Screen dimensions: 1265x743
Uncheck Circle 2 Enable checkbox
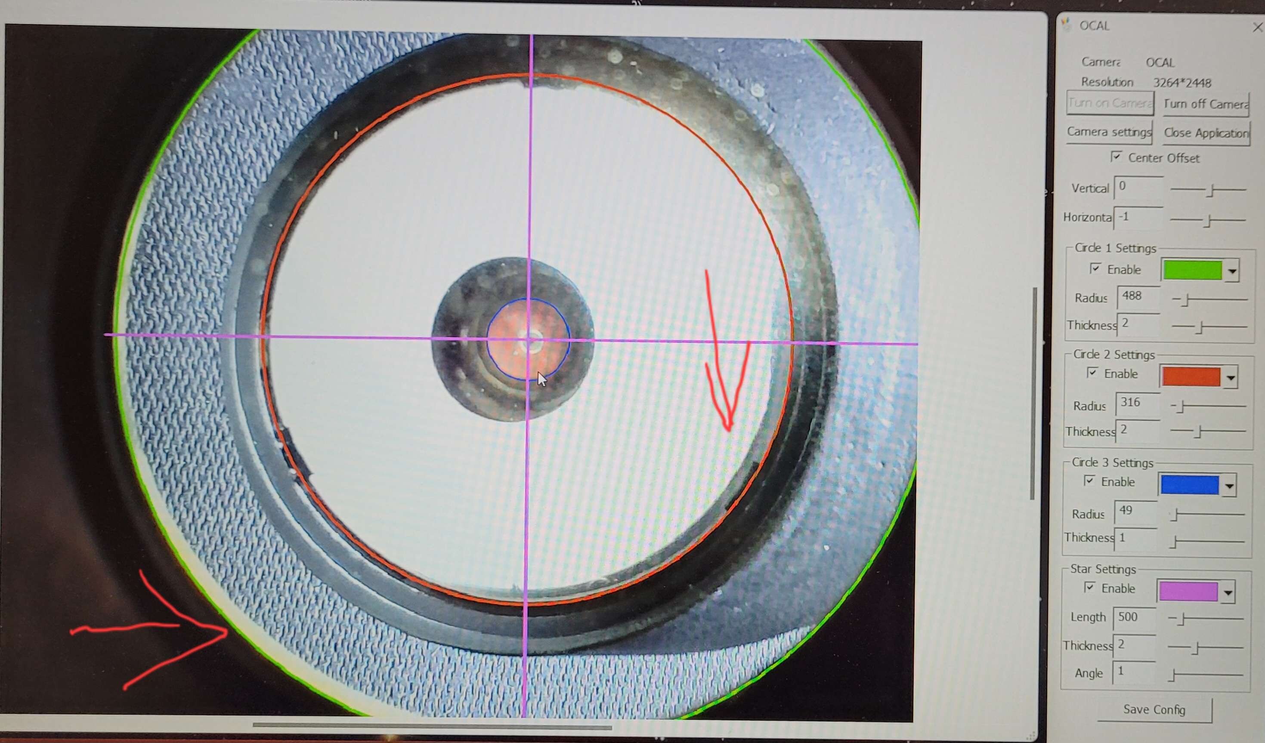pos(1092,373)
